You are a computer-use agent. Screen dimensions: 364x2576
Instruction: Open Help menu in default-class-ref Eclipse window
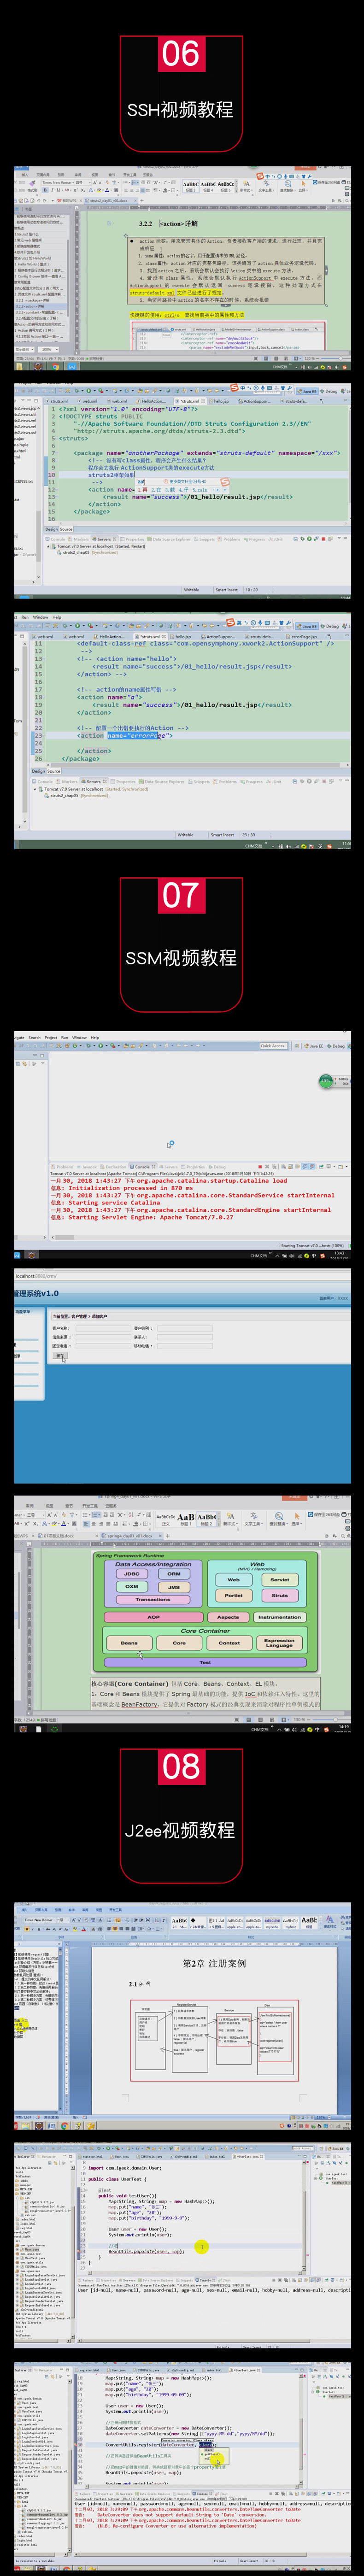tap(57, 617)
